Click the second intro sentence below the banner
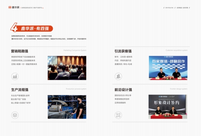201x136 pixels. [x=49, y=39]
